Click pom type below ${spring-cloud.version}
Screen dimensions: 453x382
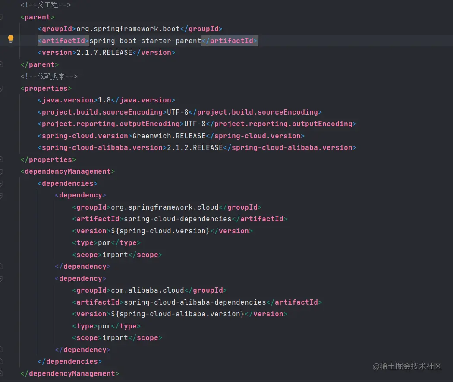click(104, 243)
